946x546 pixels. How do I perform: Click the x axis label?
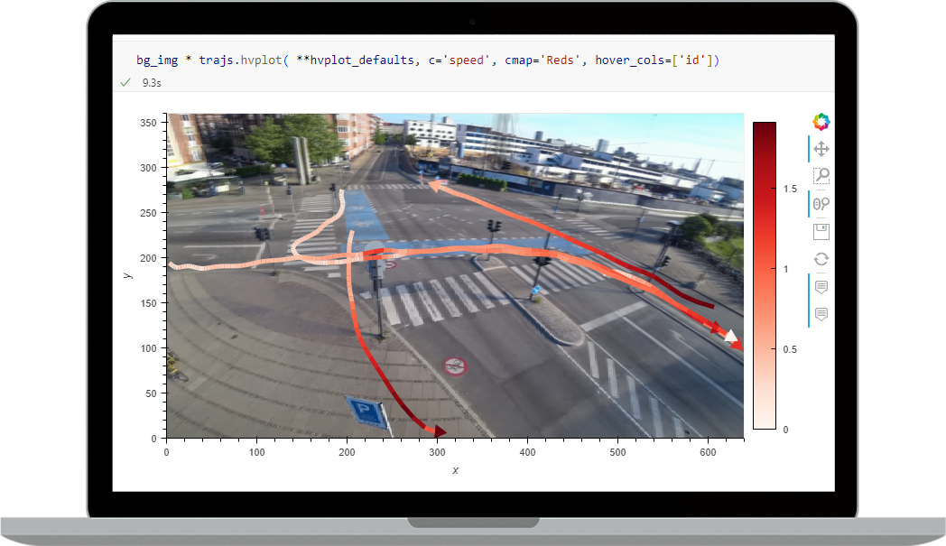tap(455, 469)
